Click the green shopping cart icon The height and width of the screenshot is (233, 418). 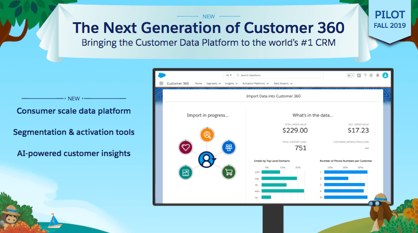(x=228, y=172)
